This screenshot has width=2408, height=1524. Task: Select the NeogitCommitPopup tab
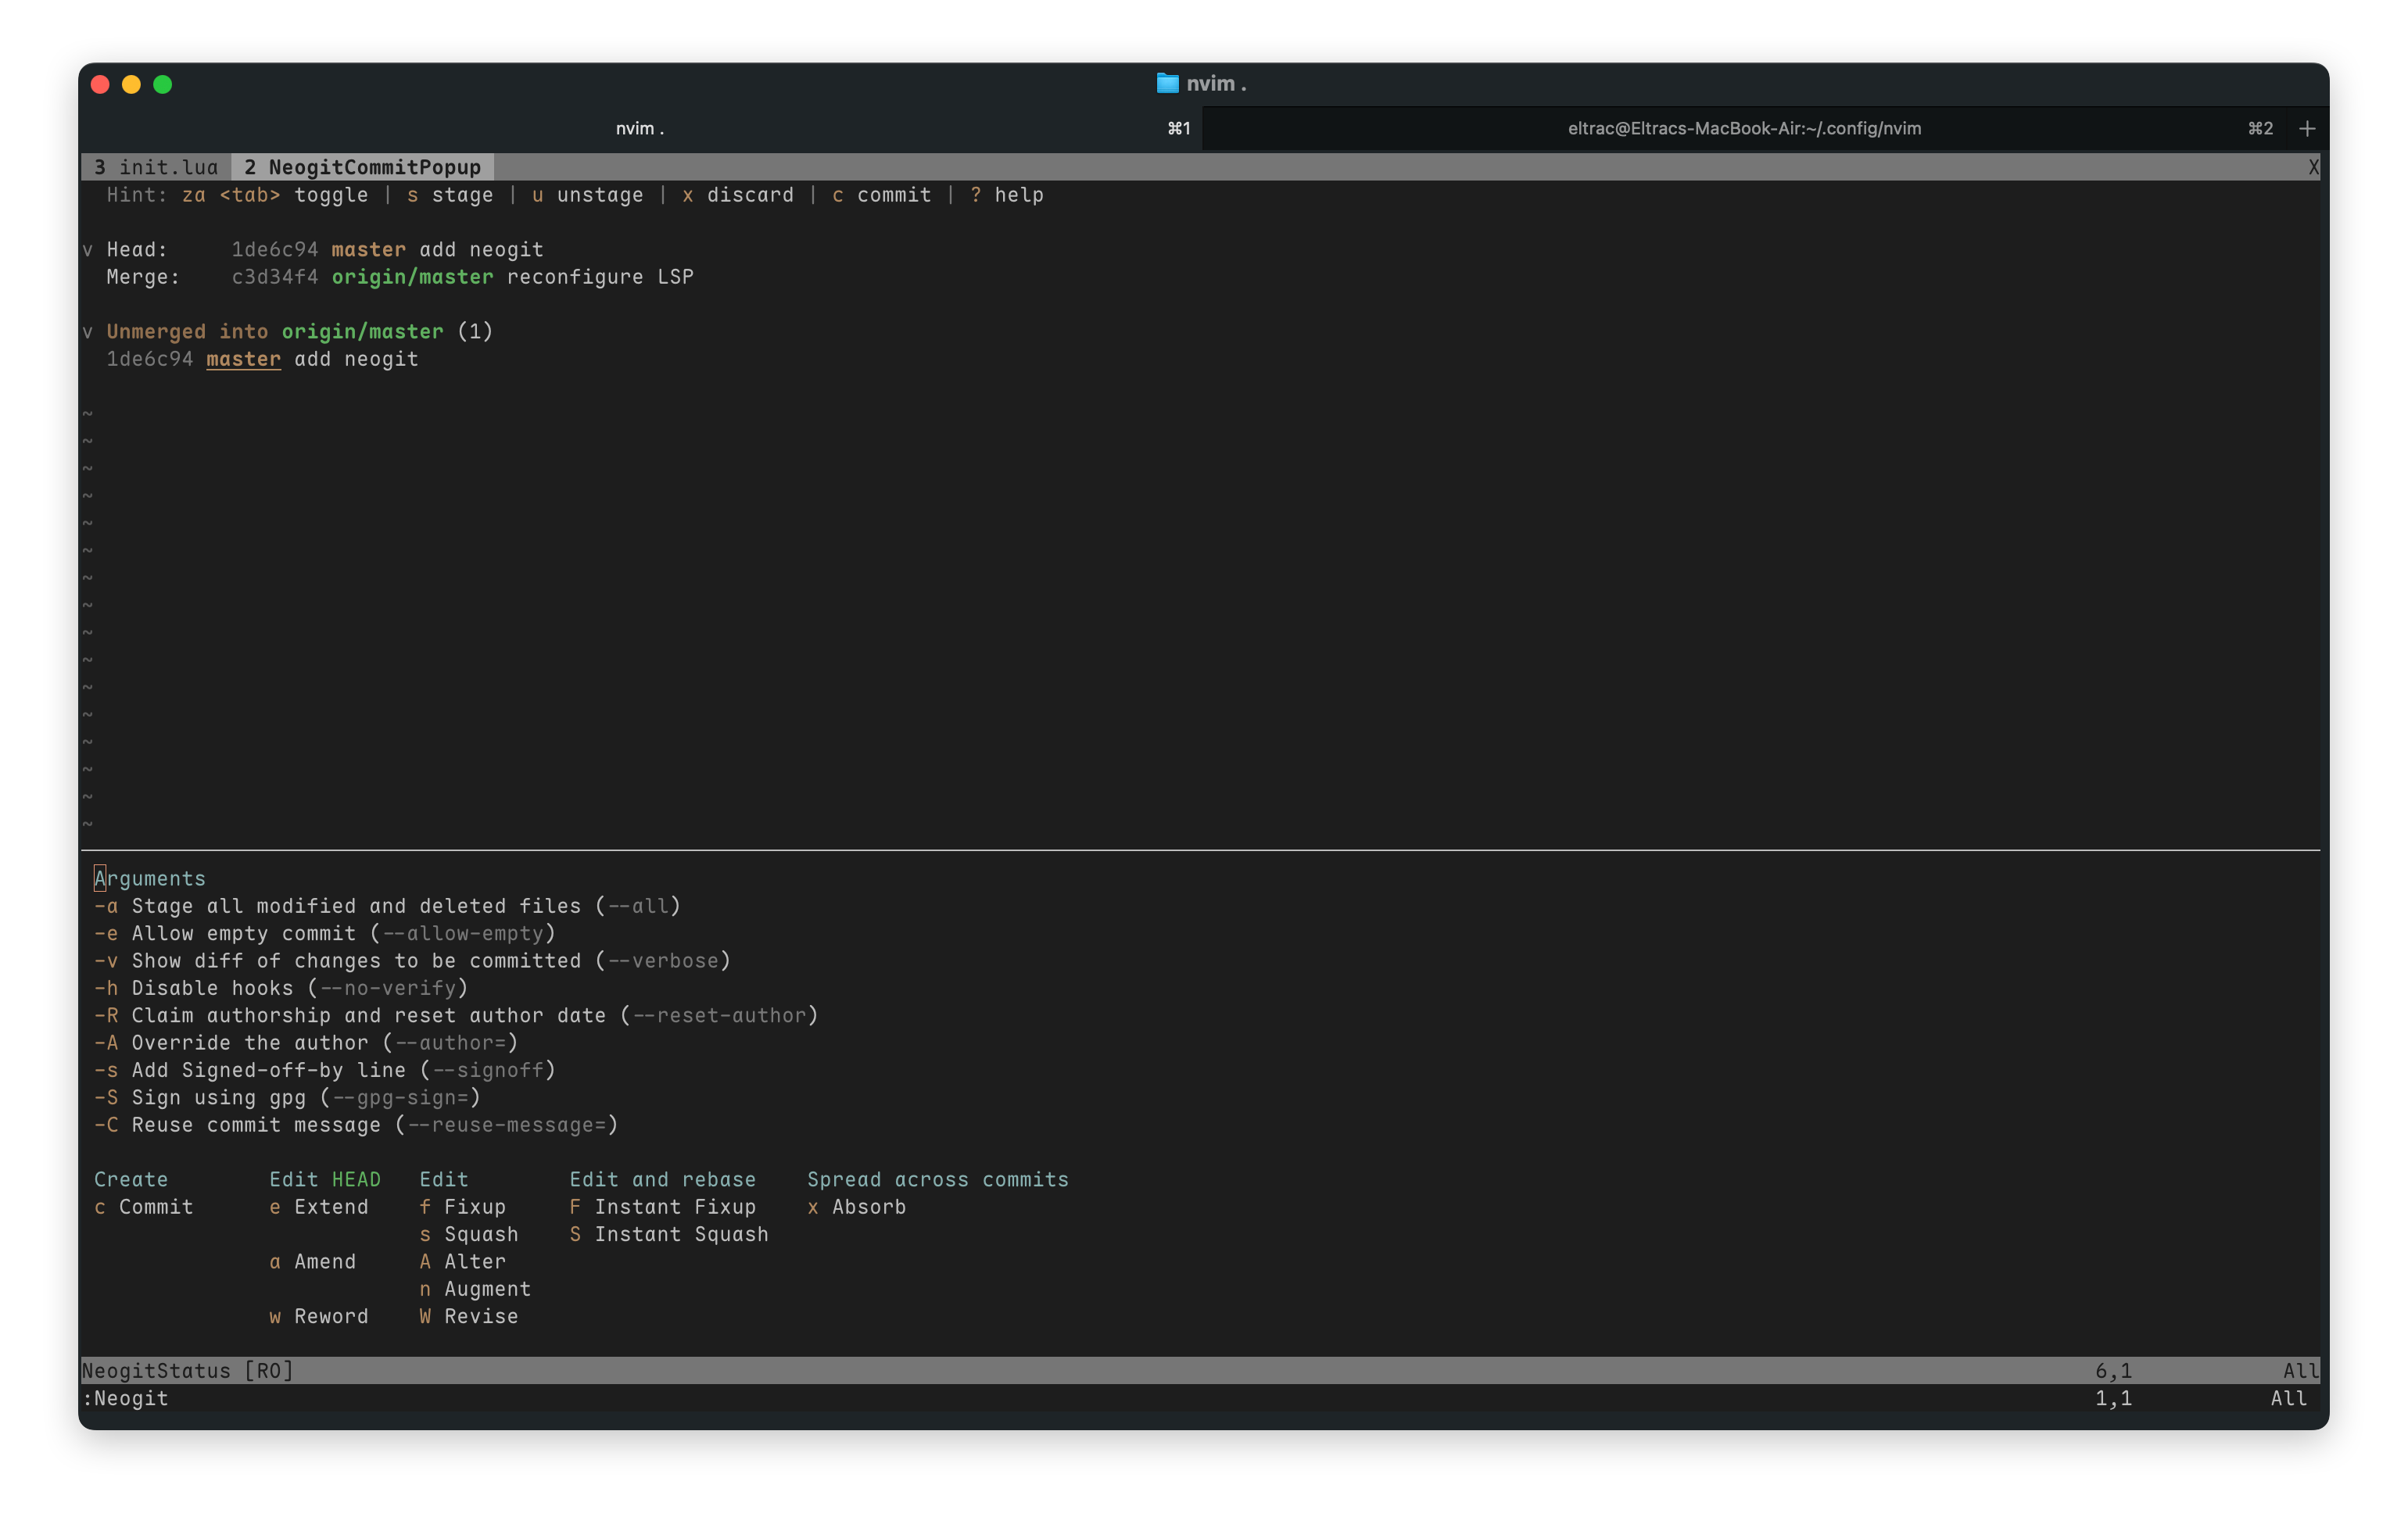point(362,167)
